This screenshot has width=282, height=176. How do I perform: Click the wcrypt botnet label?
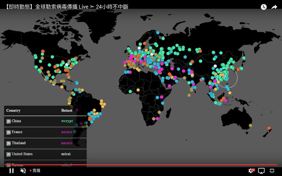(67, 121)
